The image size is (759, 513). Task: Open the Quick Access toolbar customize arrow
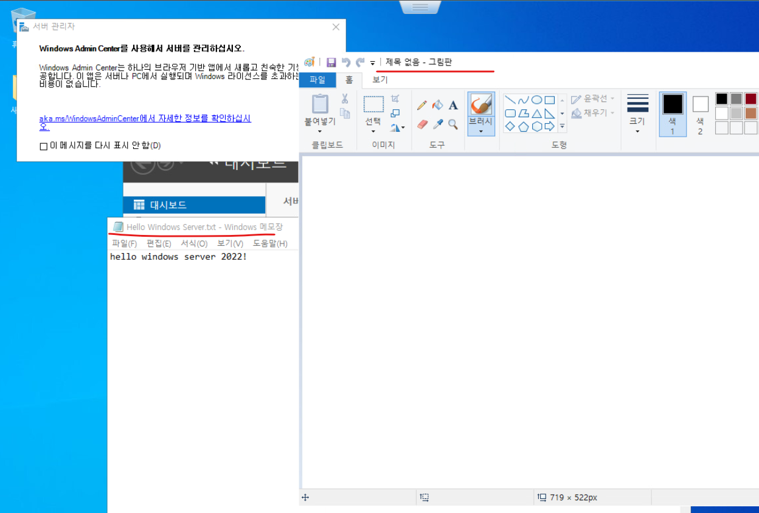click(x=373, y=63)
